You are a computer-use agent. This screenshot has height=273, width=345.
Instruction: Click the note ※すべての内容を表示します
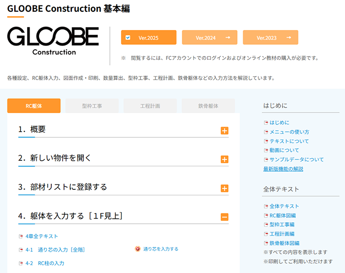(x=295, y=252)
